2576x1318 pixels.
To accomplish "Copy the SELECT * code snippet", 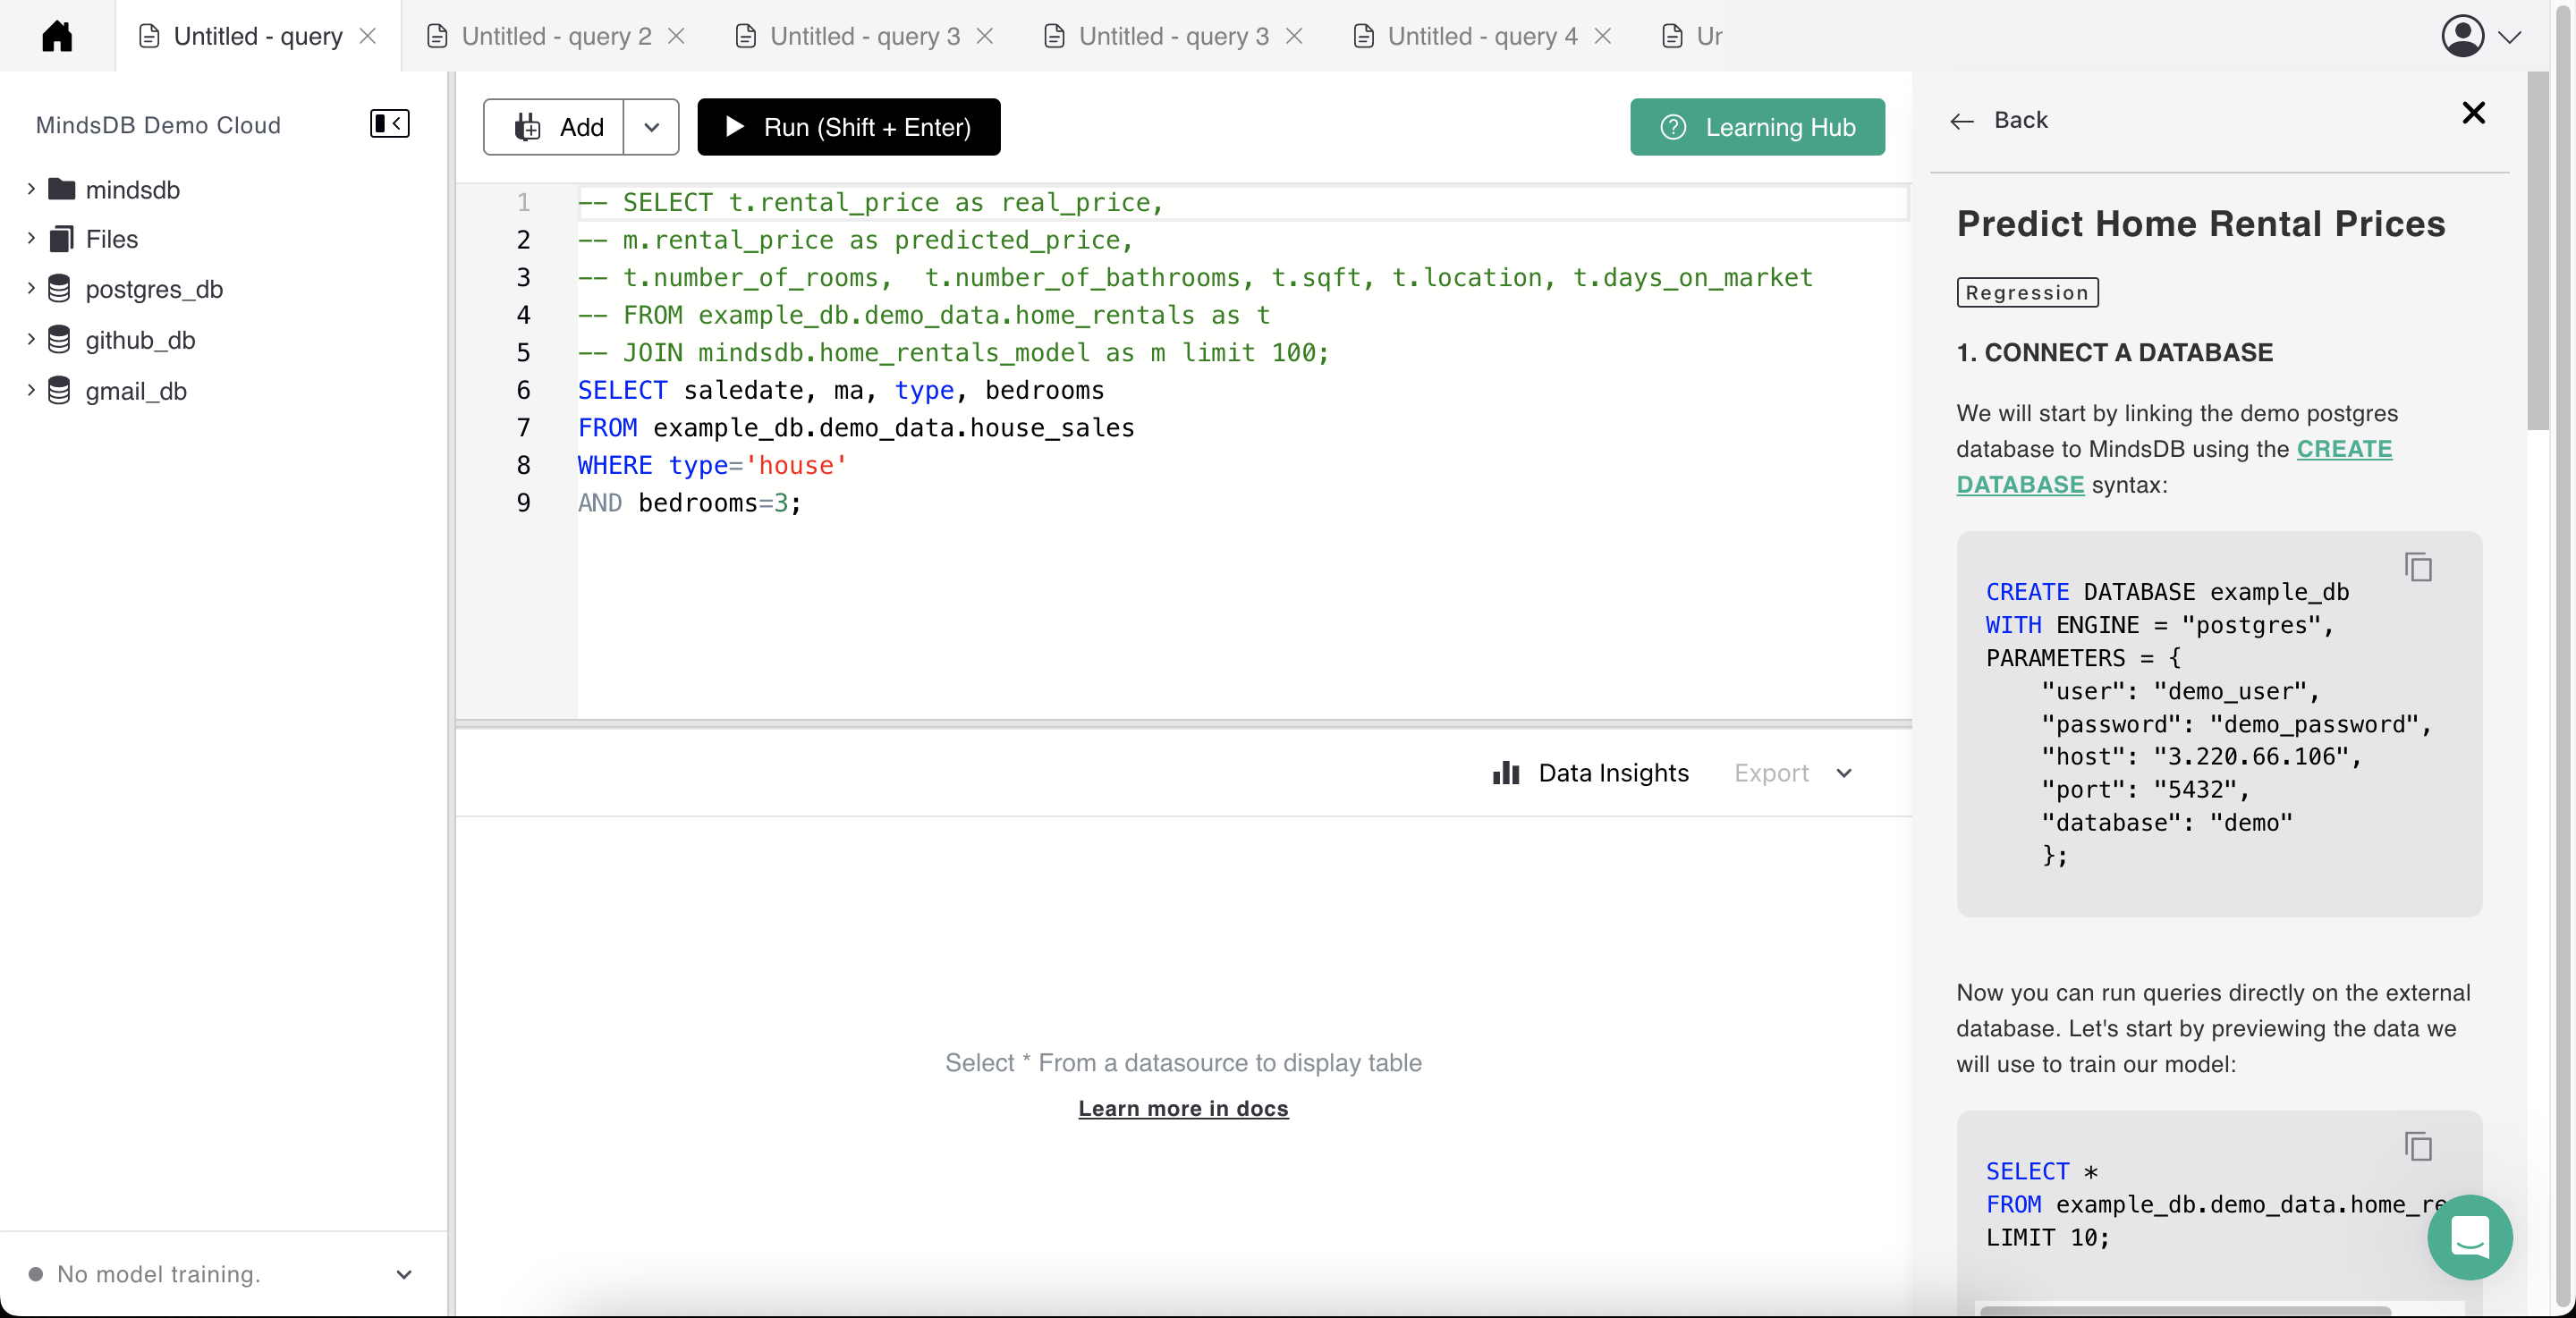I will pos(2418,1146).
